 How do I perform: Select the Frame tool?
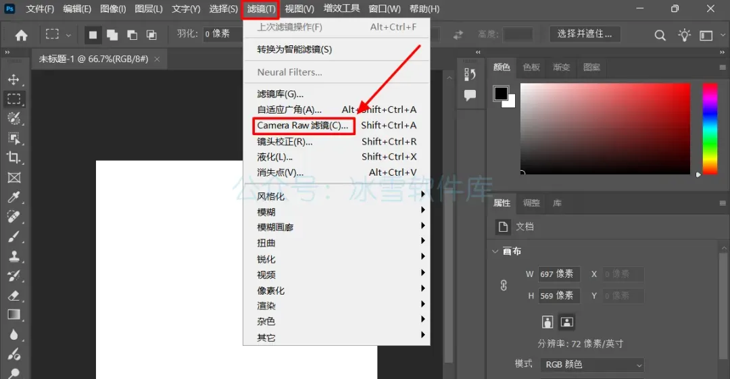pyautogui.click(x=14, y=178)
